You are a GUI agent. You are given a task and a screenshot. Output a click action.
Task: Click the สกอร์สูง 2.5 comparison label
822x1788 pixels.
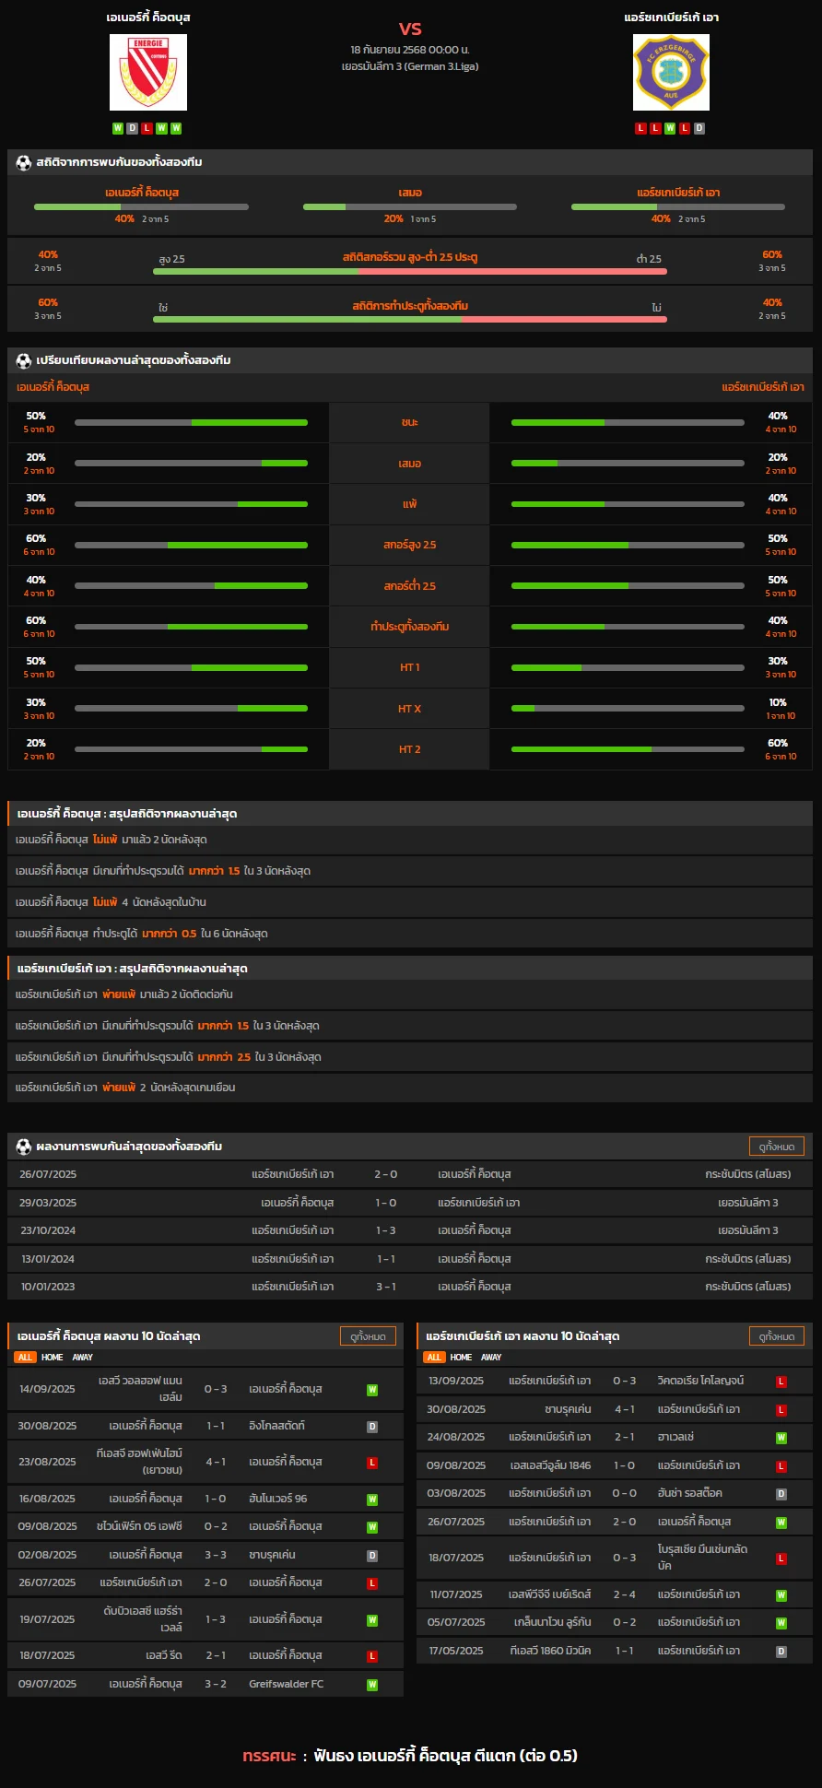click(410, 545)
